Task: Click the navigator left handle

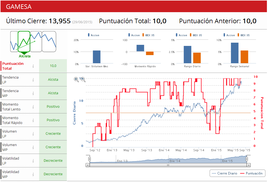Action: click(x=90, y=159)
